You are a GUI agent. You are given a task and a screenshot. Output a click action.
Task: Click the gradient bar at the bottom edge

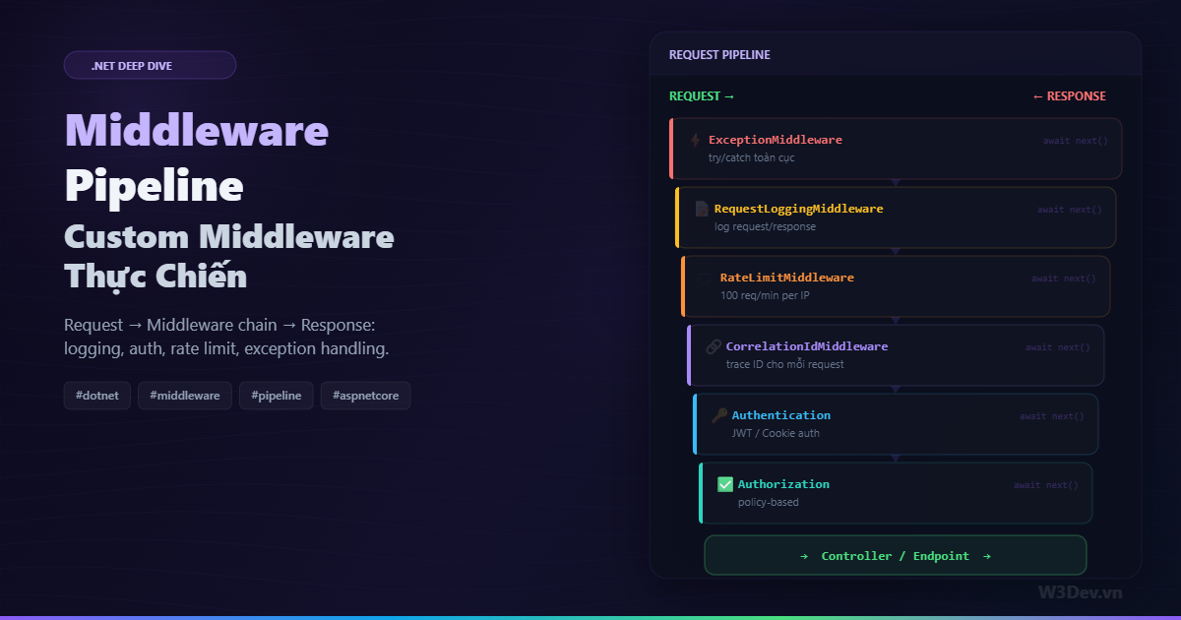(590, 617)
